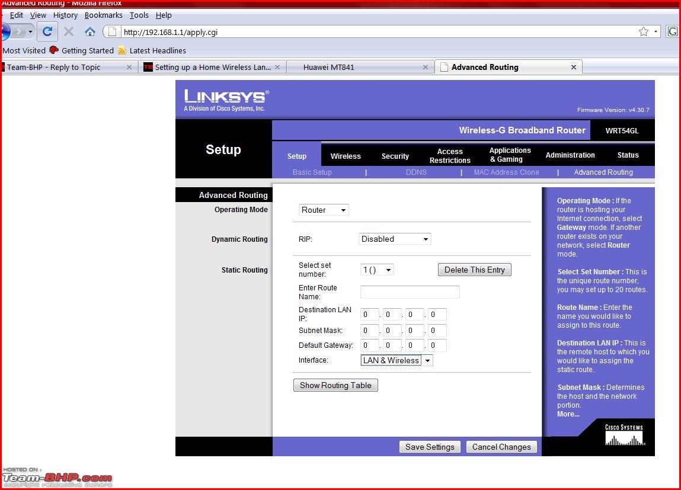Select the Advanced Routing sub-page link
681x490 pixels.
[x=603, y=172]
